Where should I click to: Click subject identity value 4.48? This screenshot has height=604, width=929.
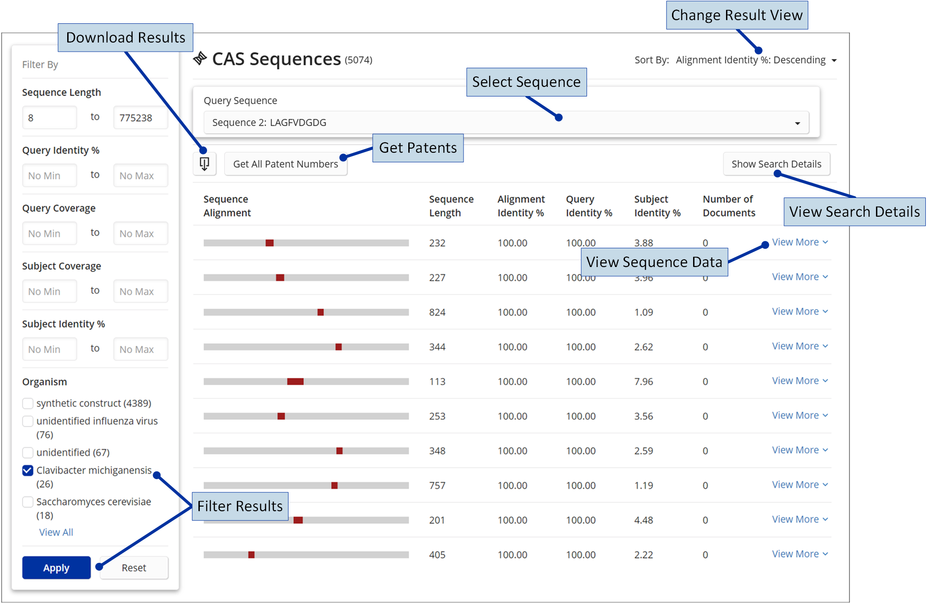[644, 520]
